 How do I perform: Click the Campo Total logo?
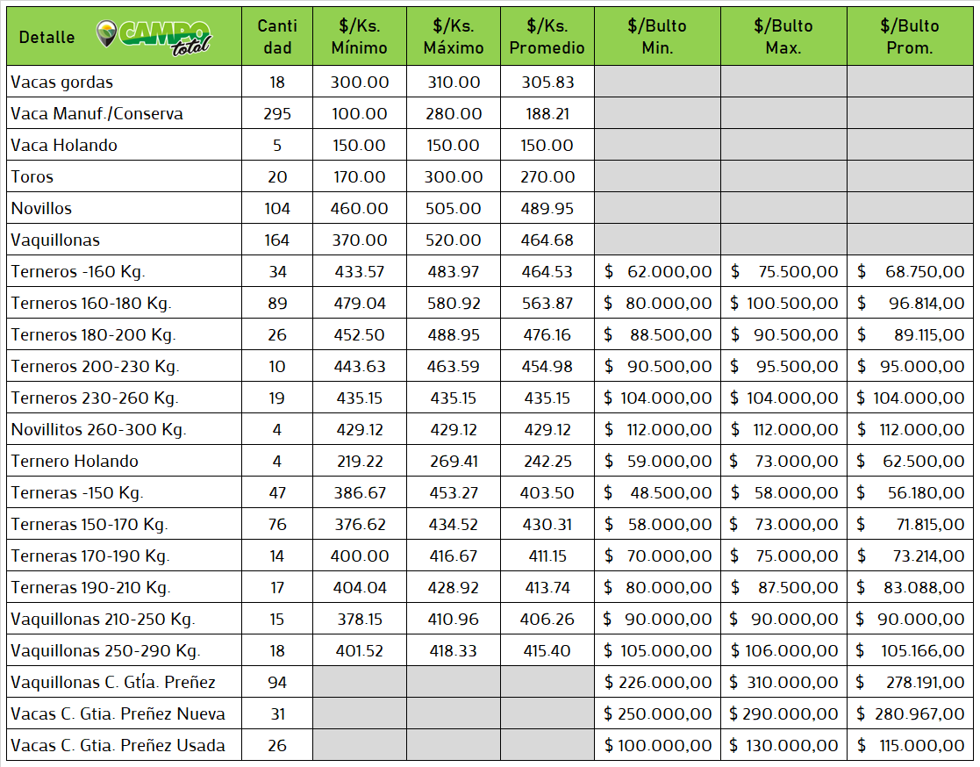click(154, 35)
